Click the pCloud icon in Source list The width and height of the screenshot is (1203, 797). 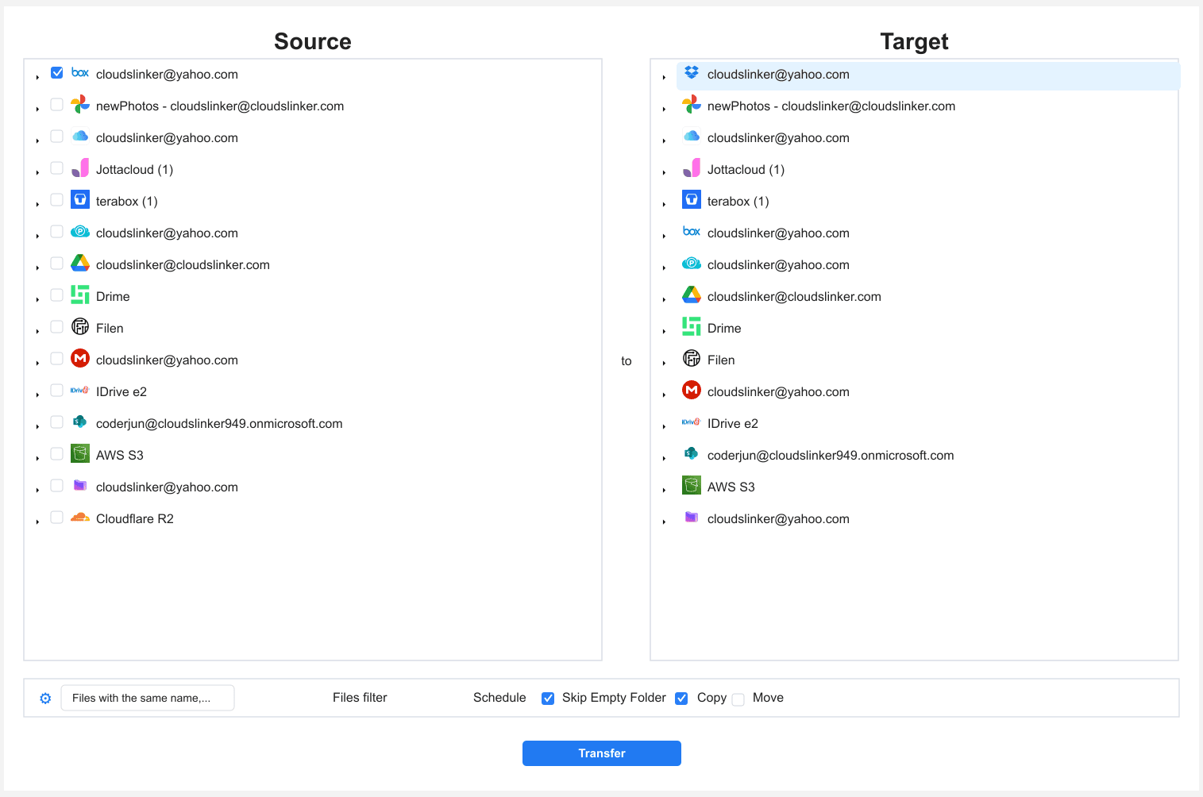tap(80, 232)
